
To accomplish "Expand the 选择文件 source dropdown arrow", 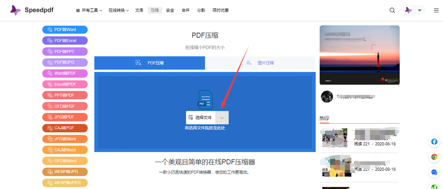I will point(222,118).
